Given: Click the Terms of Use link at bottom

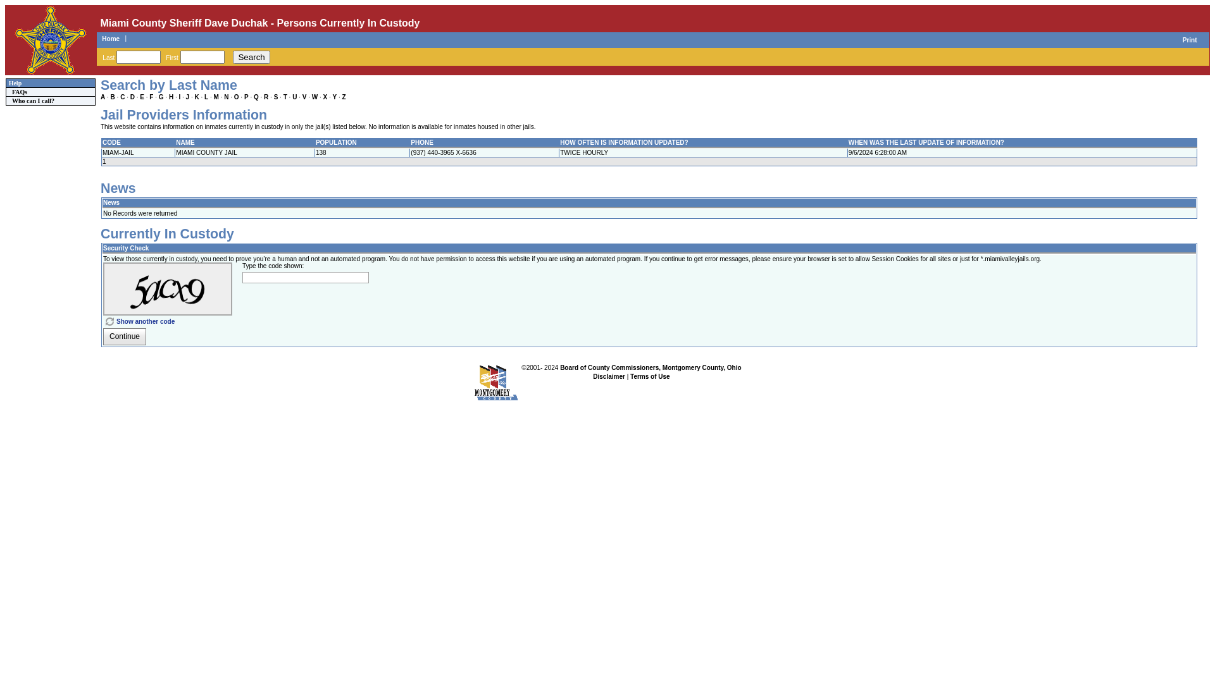Looking at the screenshot, I should pos(649,376).
